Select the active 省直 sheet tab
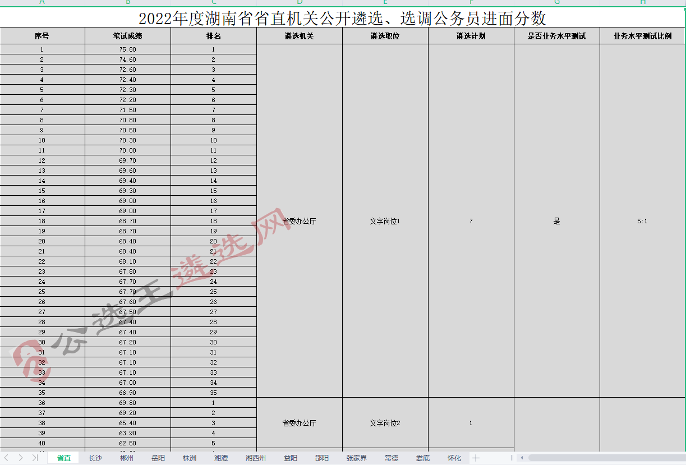The height and width of the screenshot is (465, 686). (64, 458)
